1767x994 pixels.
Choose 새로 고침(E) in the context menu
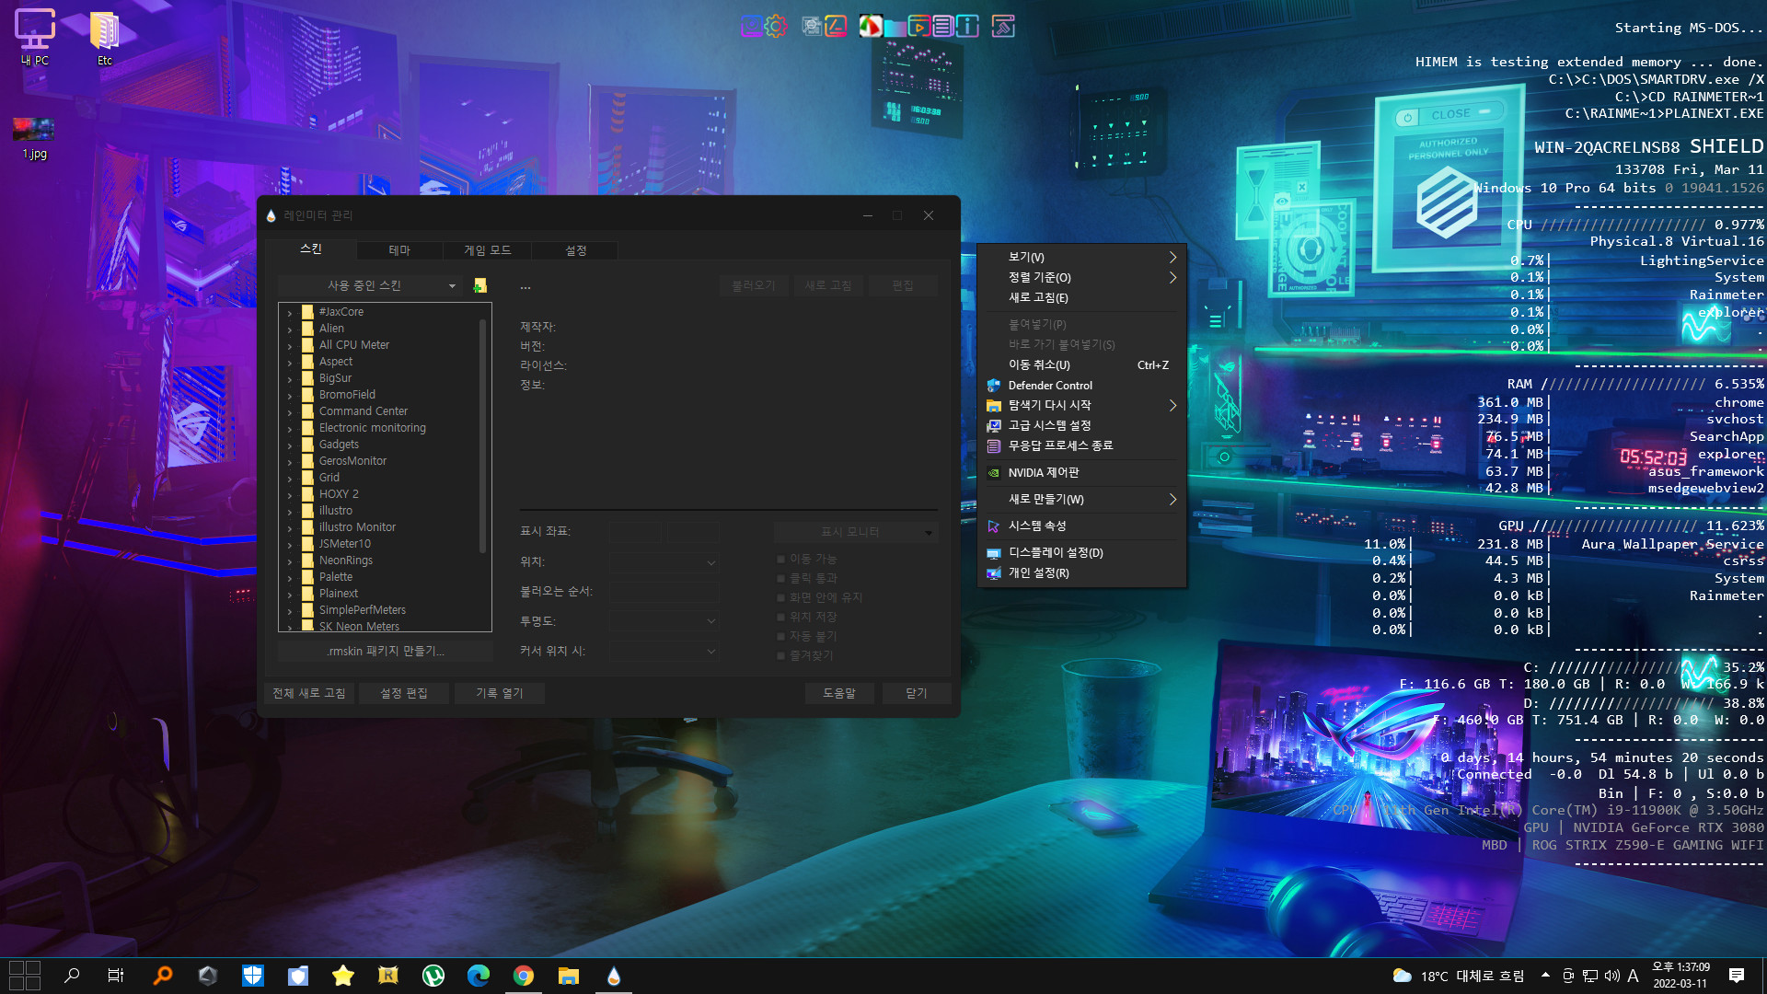pyautogui.click(x=1081, y=298)
